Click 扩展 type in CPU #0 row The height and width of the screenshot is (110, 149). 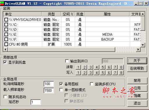point(51,44)
